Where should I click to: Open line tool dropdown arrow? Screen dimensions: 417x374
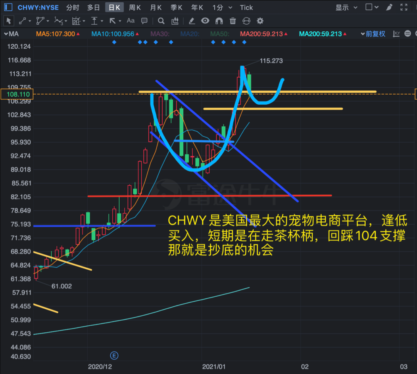point(30,21)
